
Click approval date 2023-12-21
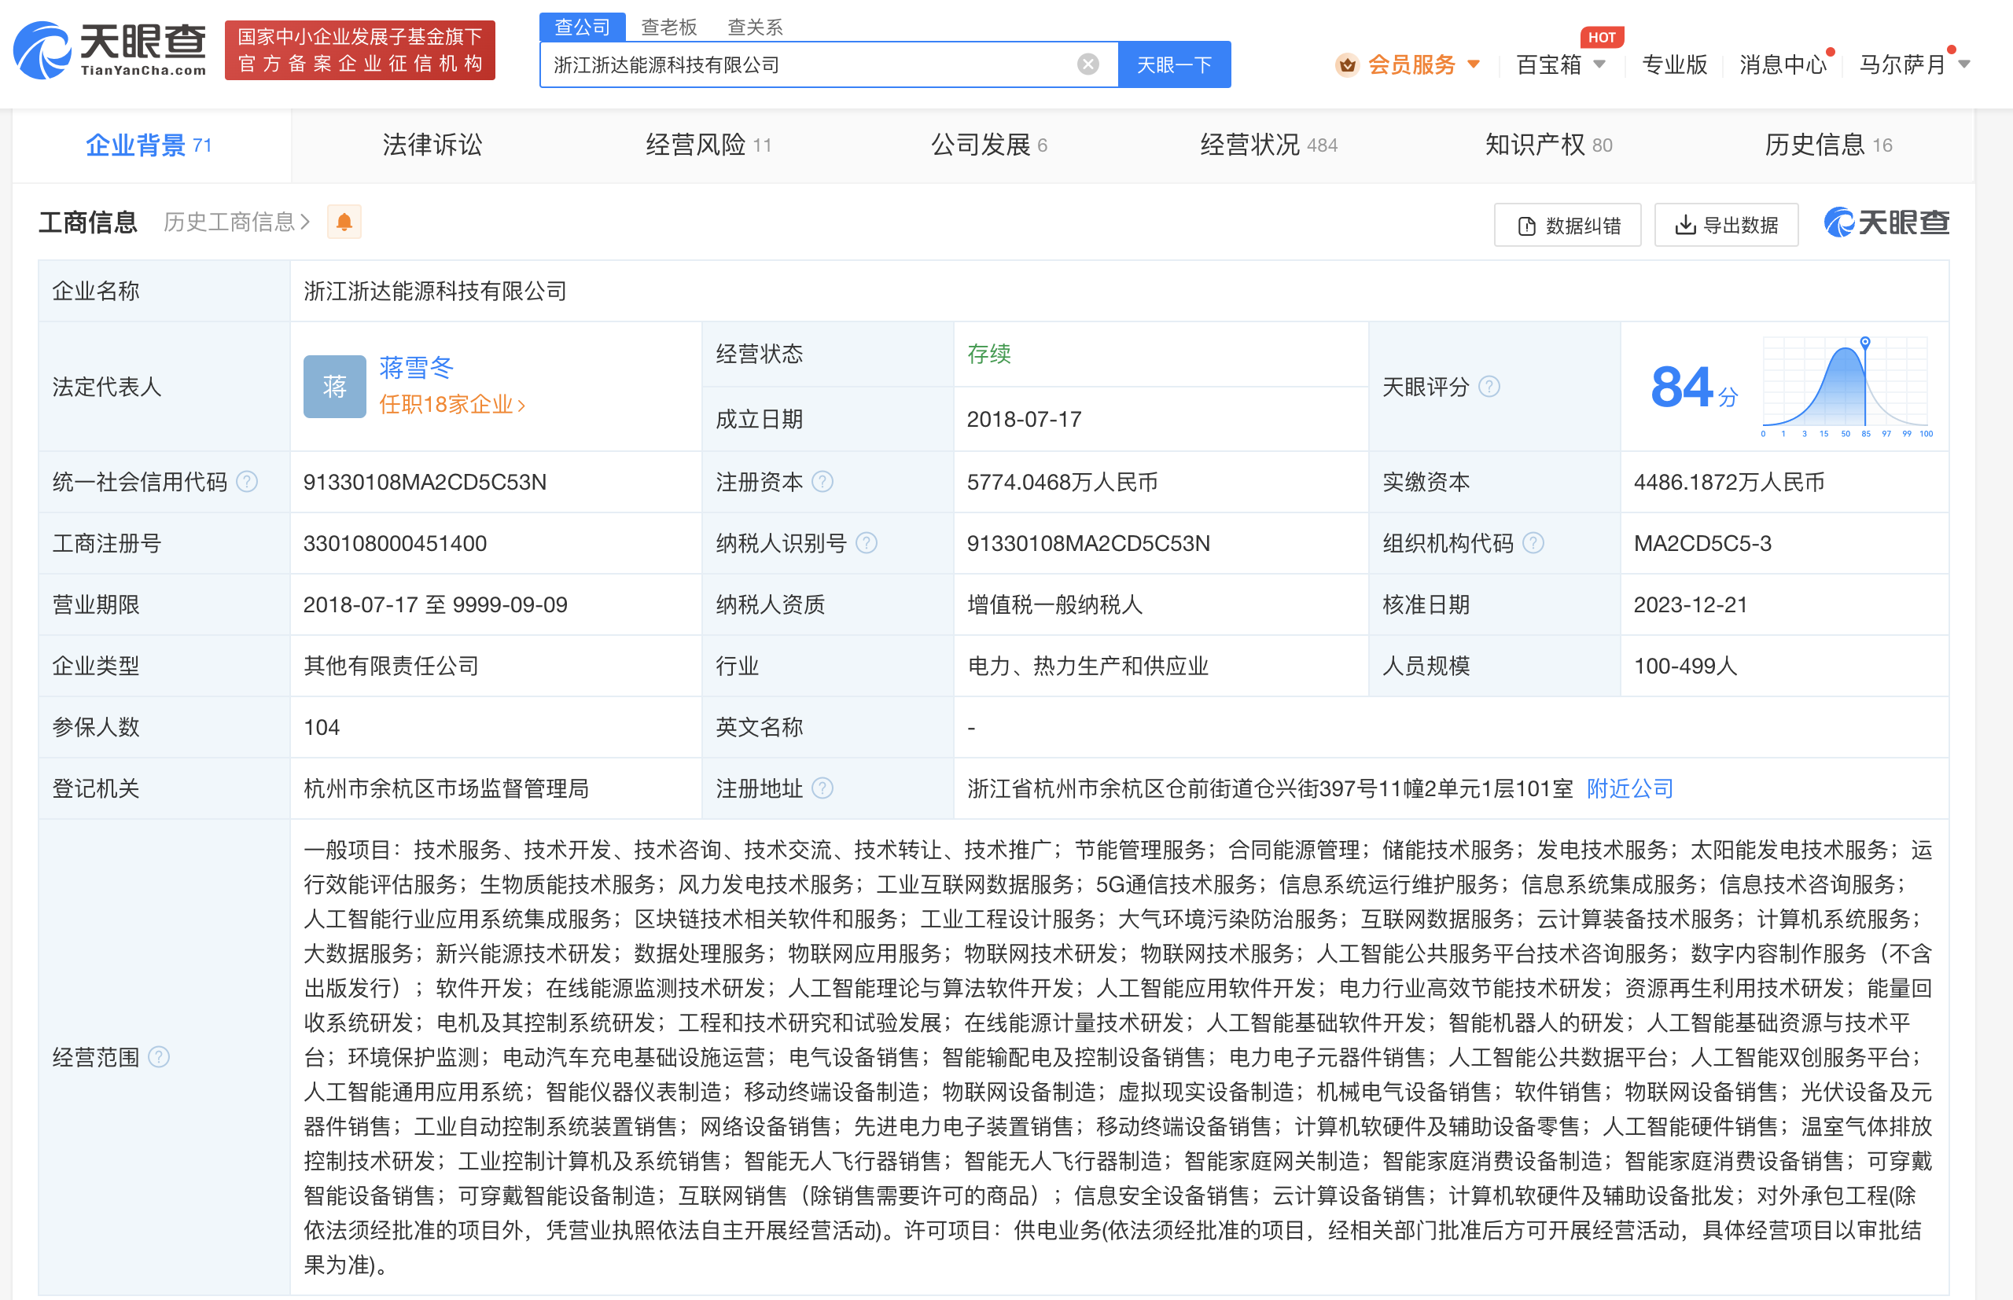[x=1690, y=605]
